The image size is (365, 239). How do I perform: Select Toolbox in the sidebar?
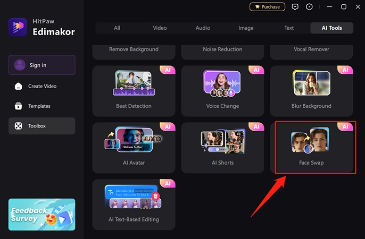[42, 126]
